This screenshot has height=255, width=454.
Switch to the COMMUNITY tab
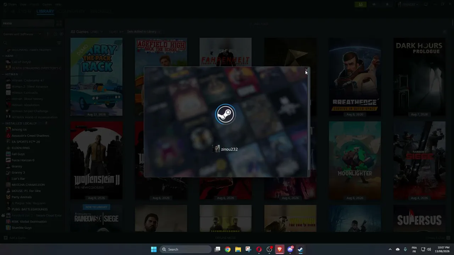[x=72, y=11]
